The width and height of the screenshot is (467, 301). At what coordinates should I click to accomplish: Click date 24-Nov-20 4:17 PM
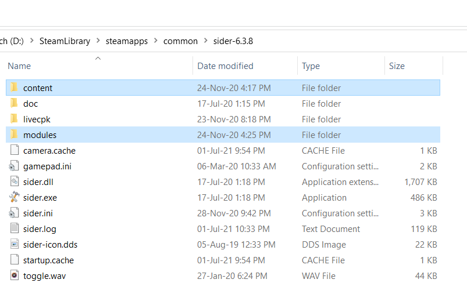[234, 88]
